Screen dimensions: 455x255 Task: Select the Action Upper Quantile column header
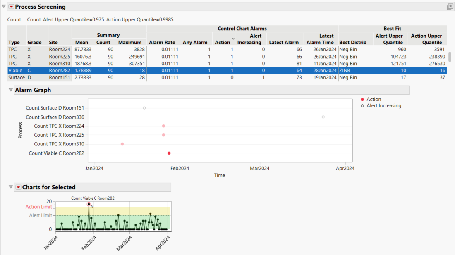(426, 39)
